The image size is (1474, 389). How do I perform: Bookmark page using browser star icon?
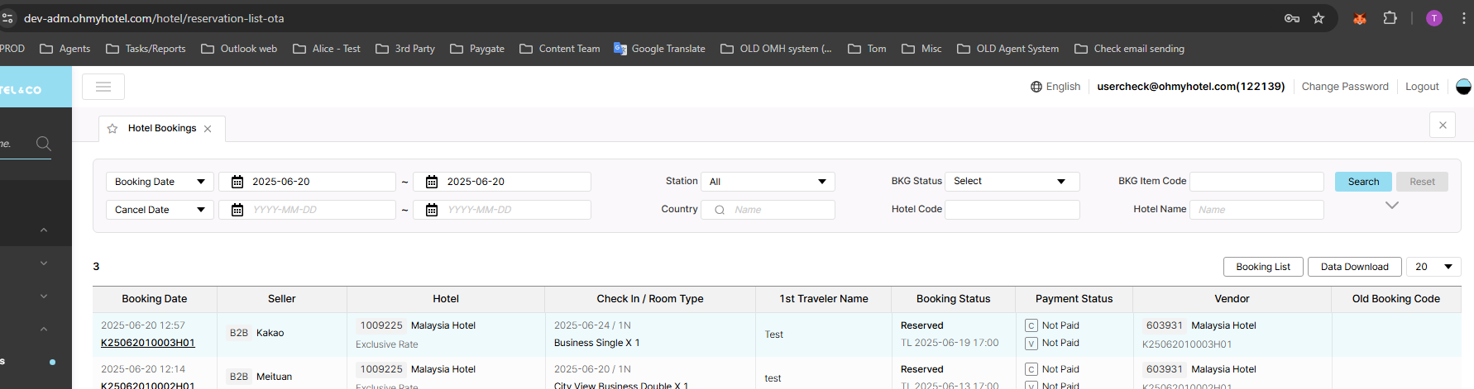coord(1318,18)
